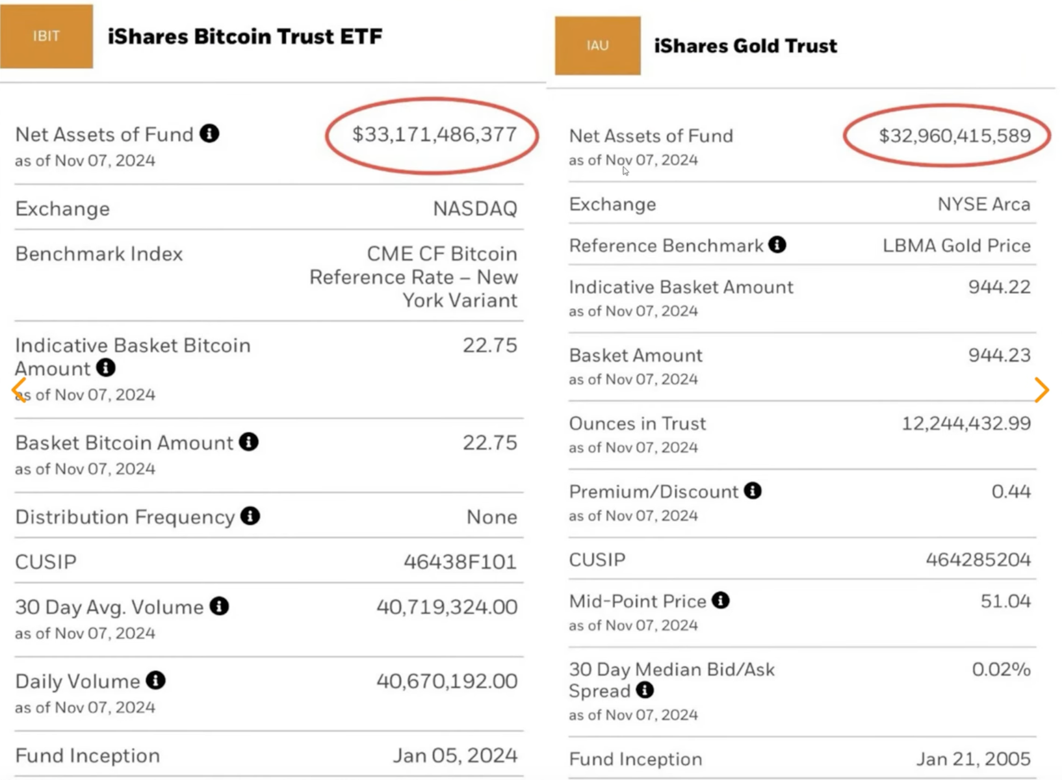
Task: Click the Ounces in Trust value 12,244,432.99
Action: pos(966,424)
